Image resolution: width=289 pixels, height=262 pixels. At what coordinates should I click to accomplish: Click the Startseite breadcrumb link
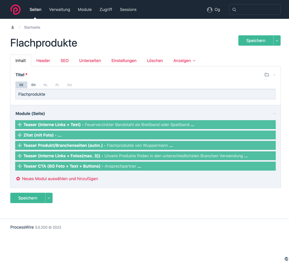(x=32, y=27)
